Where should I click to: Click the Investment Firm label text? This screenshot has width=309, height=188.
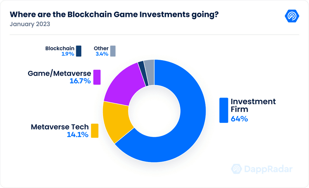[253, 105]
